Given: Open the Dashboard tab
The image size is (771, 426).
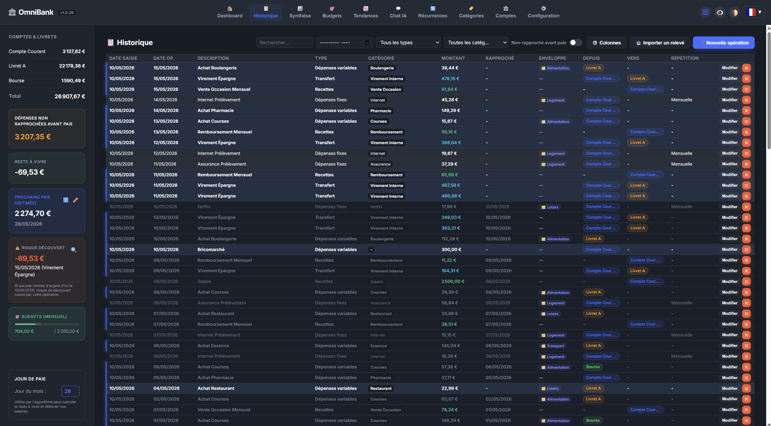Looking at the screenshot, I should 230,12.
